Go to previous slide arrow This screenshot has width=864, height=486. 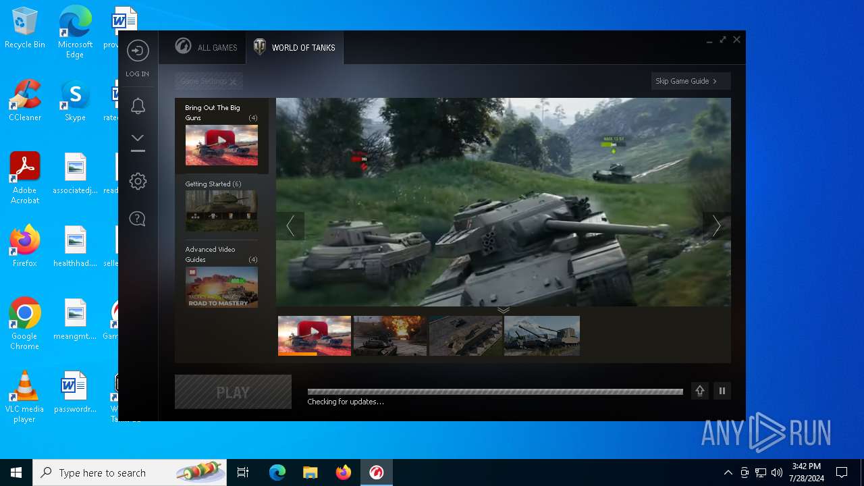[290, 226]
